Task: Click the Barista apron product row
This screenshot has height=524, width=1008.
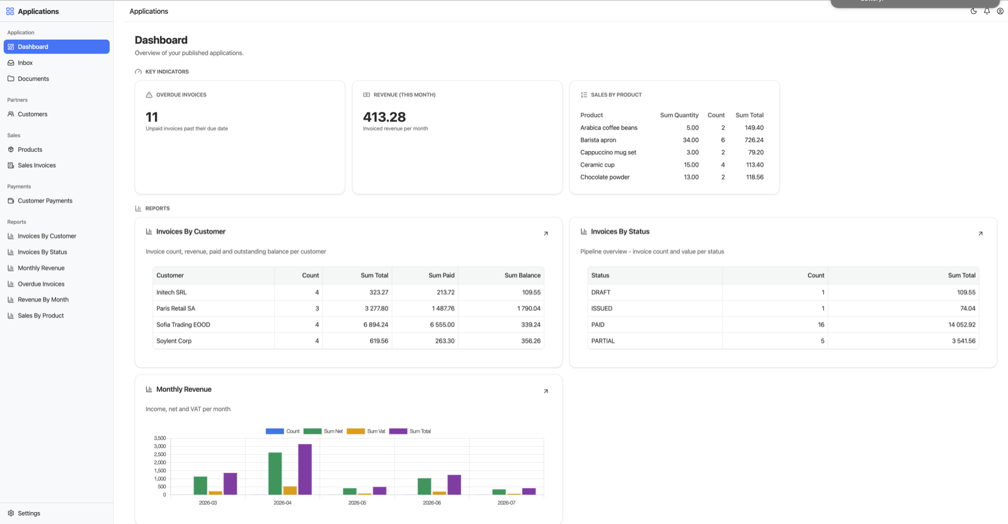Action: tap(672, 140)
